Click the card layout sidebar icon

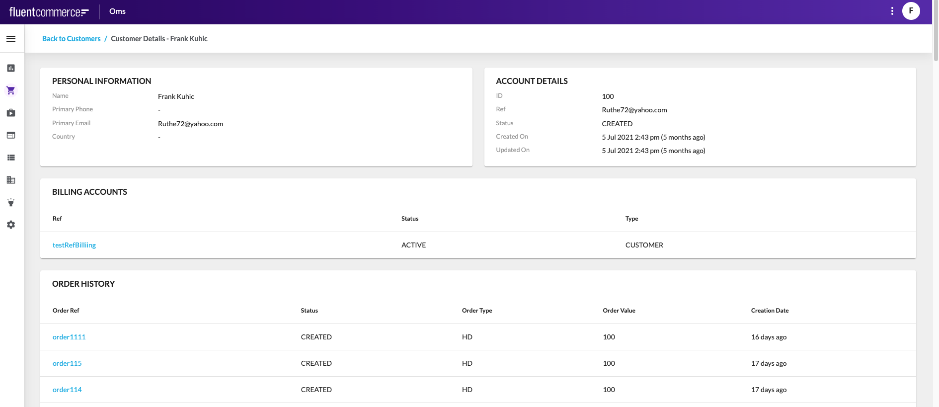click(x=11, y=135)
